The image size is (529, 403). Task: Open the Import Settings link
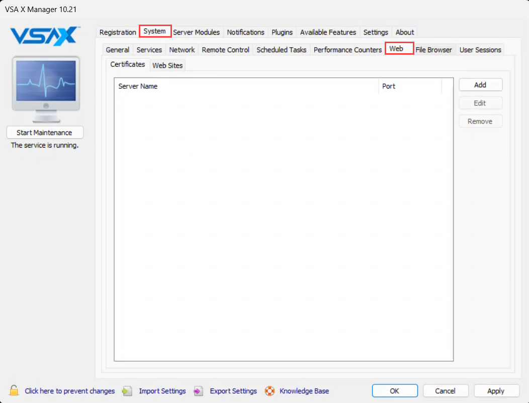tap(162, 391)
